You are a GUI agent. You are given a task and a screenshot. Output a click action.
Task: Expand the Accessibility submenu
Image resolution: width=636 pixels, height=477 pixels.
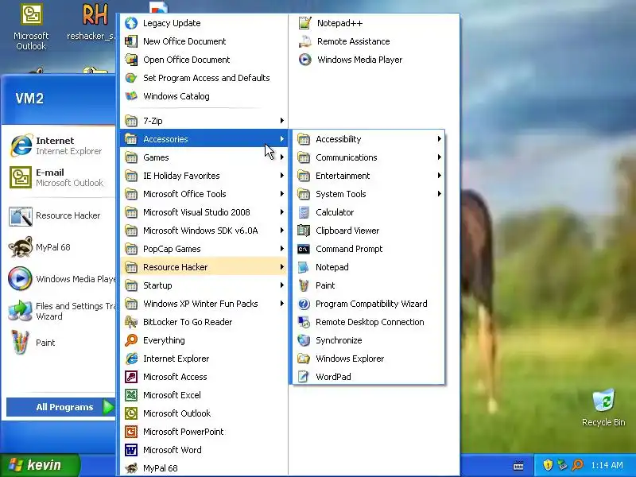click(x=369, y=139)
